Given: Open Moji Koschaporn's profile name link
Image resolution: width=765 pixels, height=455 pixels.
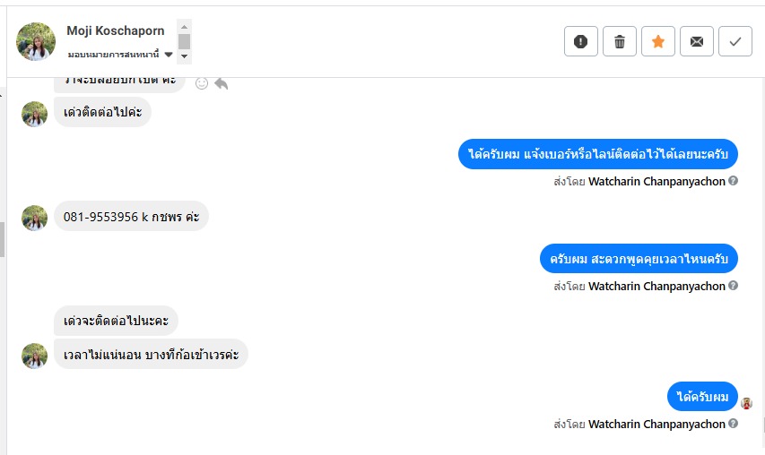Looking at the screenshot, I should [x=115, y=30].
